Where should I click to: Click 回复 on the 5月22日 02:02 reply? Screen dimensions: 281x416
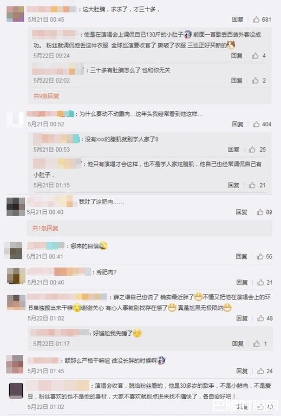click(x=237, y=80)
